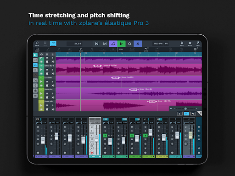Click the Undo arrow icon
235x176 pixels.
(146, 49)
